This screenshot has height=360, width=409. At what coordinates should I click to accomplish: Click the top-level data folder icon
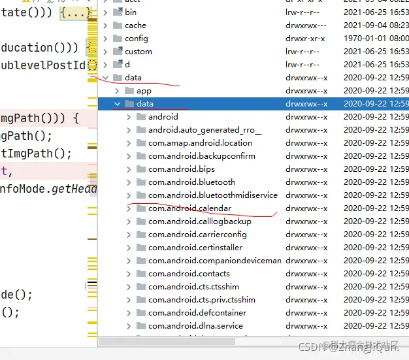pos(118,77)
